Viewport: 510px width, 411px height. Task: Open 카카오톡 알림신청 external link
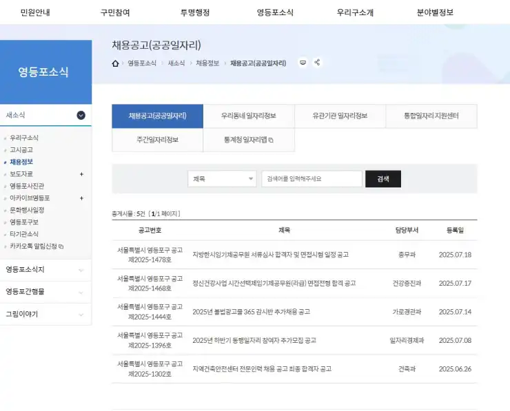click(37, 246)
